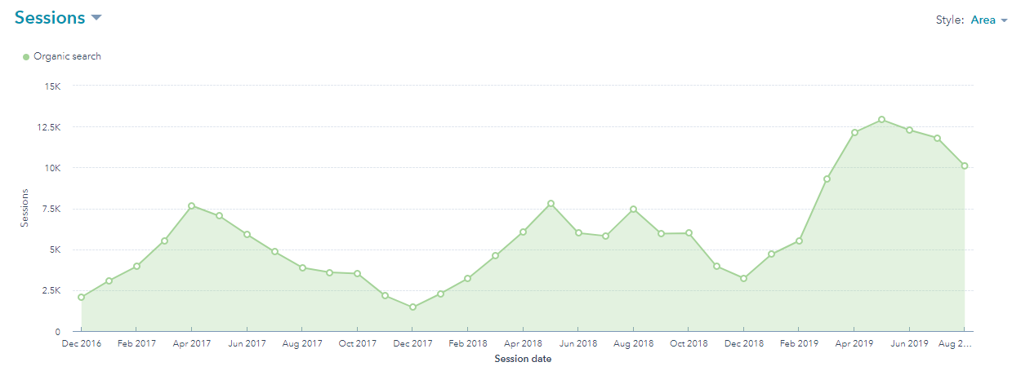Select the Oct 2018 data point
Image resolution: width=1021 pixels, height=371 pixels.
[689, 233]
